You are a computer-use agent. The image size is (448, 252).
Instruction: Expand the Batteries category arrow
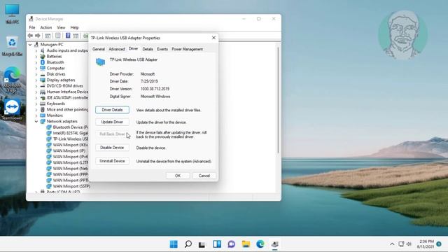(36, 56)
